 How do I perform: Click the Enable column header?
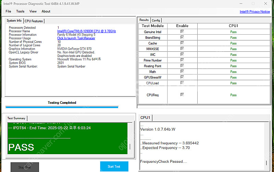coord(182,26)
